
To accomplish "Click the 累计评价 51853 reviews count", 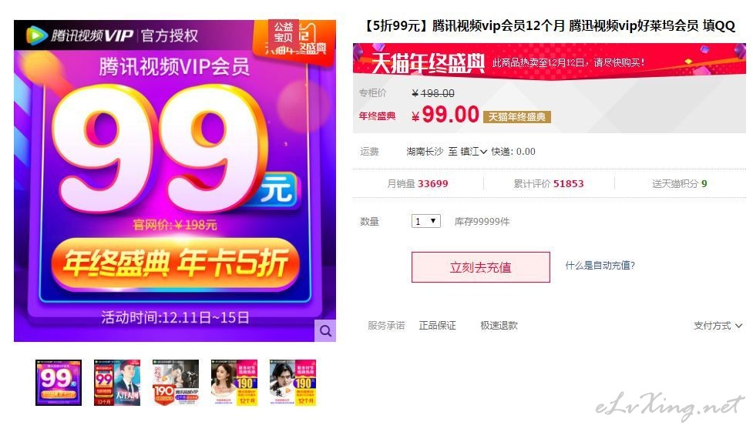I will click(549, 183).
